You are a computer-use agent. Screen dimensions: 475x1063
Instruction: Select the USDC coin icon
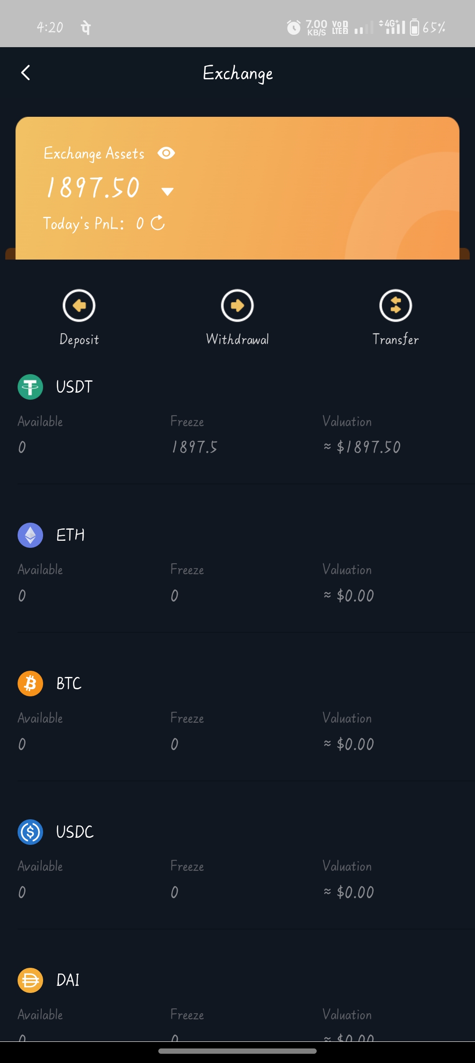click(x=30, y=832)
